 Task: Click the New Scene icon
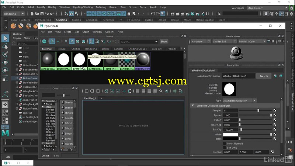[32, 14]
